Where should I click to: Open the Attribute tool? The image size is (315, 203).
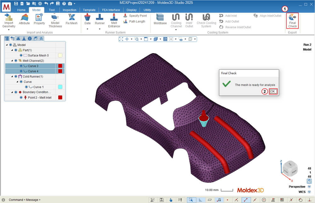coord(24,19)
